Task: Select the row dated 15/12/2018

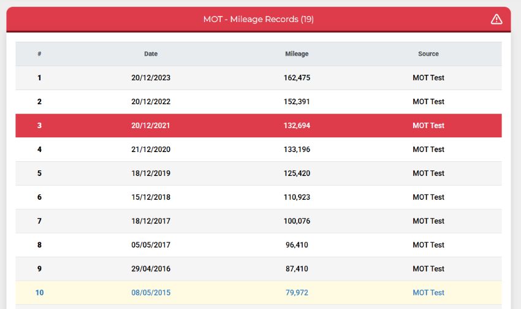Action: coord(259,197)
